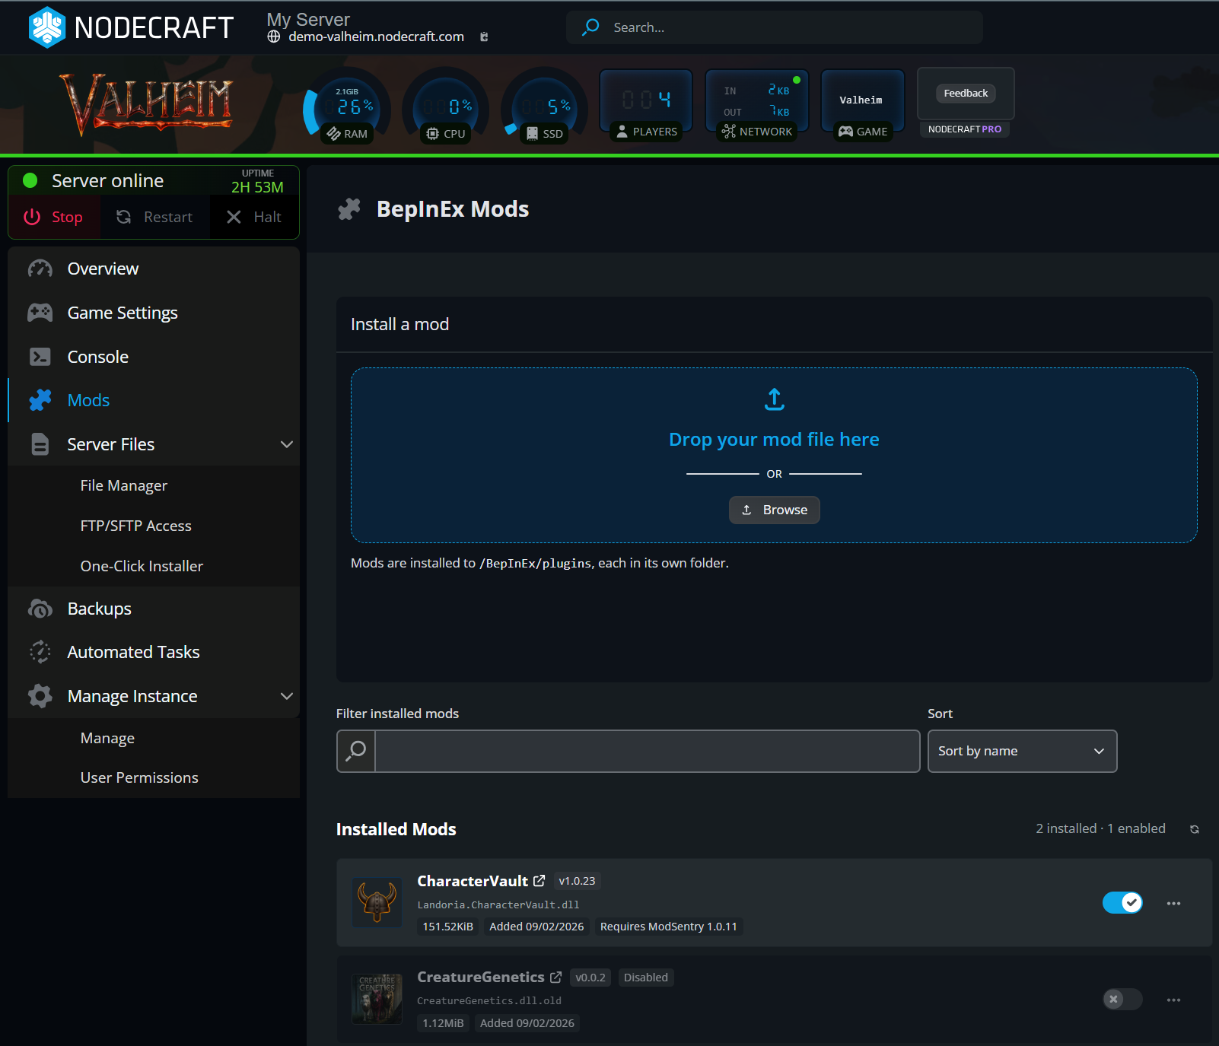Click the CharacterVault mod name

coord(473,881)
